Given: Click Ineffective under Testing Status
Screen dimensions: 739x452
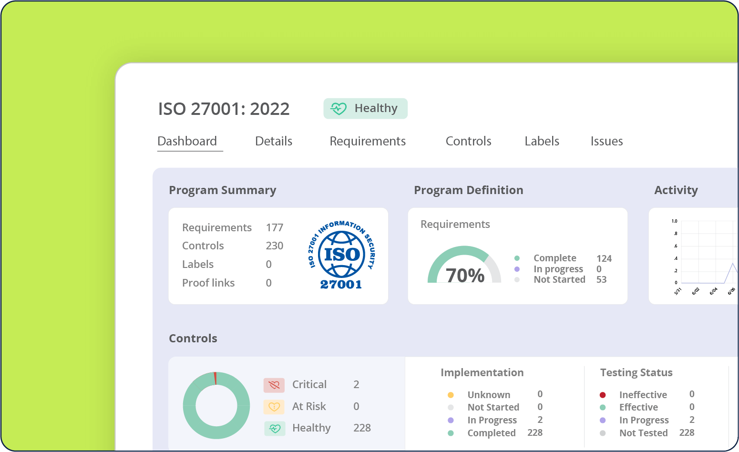Looking at the screenshot, I should coord(643,395).
